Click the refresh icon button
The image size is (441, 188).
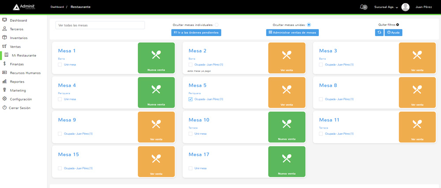coord(379,33)
